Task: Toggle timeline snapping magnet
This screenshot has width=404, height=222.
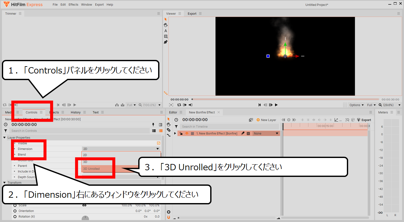Action: [169, 217]
